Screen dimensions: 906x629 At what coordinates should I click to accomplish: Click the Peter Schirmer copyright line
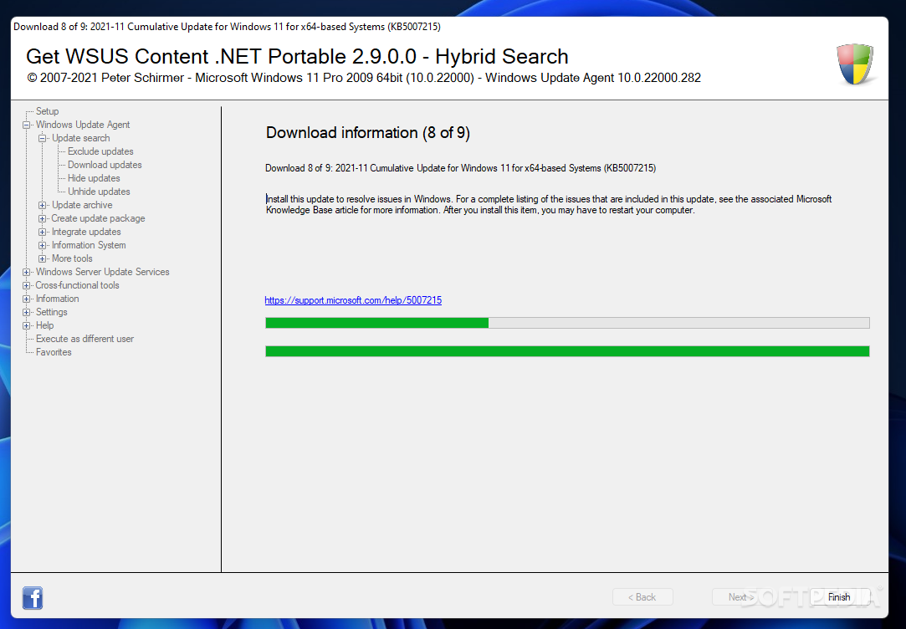(363, 78)
